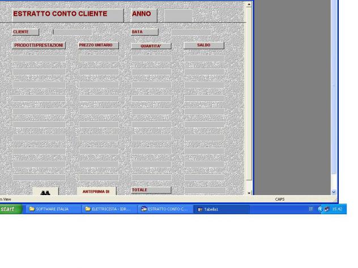Focus the ANNO input field
The width and height of the screenshot is (358, 268).
click(178, 15)
